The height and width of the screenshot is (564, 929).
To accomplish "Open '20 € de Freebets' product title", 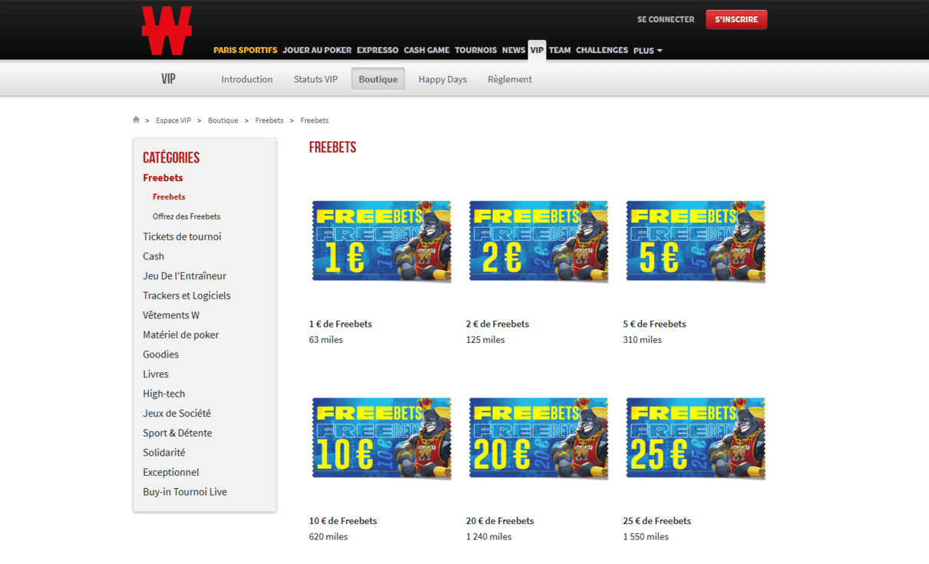I will (500, 521).
